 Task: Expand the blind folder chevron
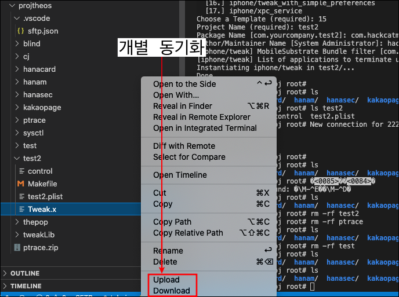click(x=17, y=43)
